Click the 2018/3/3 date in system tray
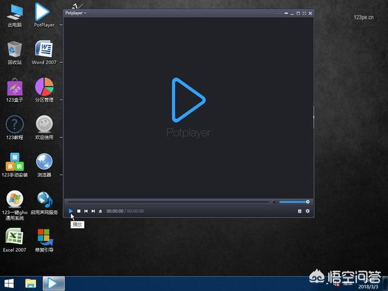The width and height of the screenshot is (388, 291). (x=368, y=287)
